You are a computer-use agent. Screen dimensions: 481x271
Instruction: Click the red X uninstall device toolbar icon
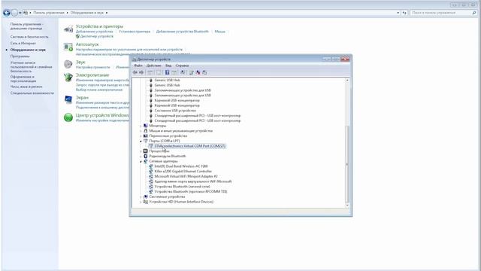(198, 72)
